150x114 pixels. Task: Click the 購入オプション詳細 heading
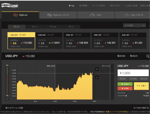tap(14, 108)
